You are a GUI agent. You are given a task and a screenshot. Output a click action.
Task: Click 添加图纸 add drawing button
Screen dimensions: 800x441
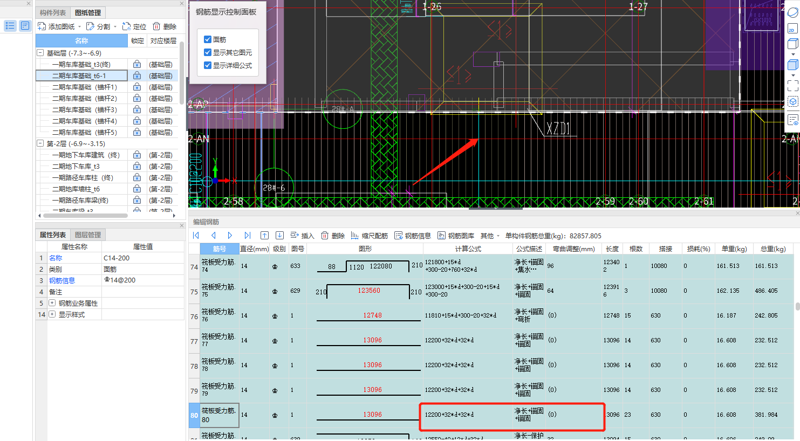click(x=57, y=26)
